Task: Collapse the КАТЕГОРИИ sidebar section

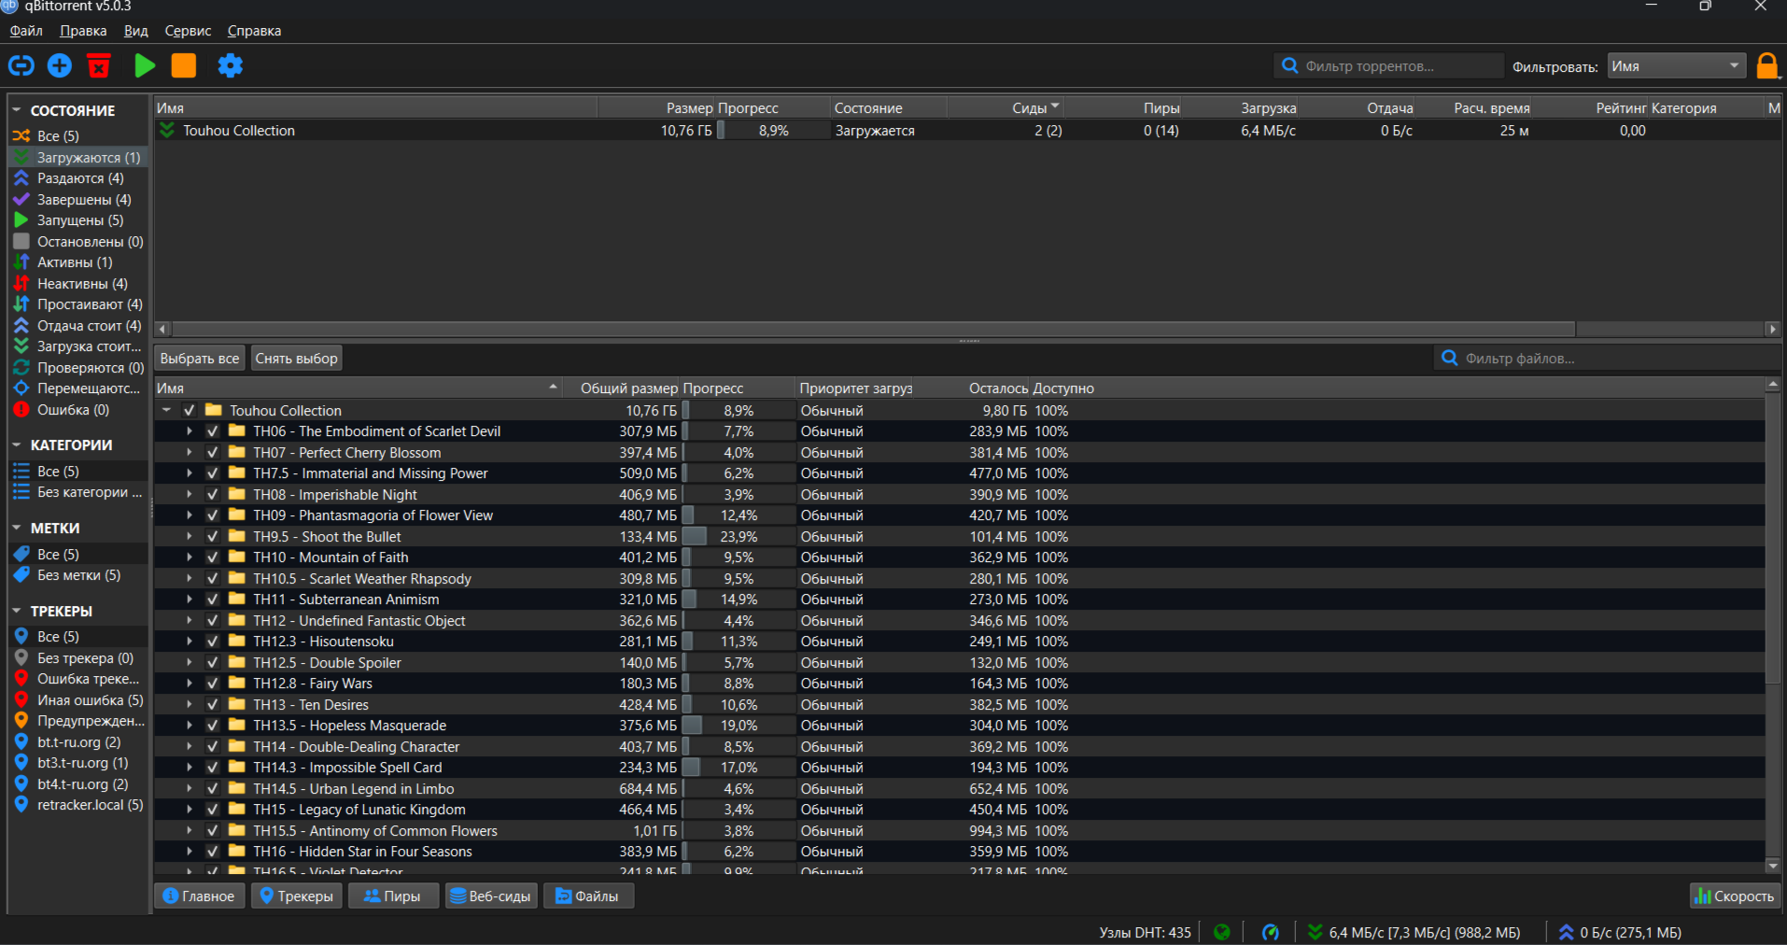Action: click(x=17, y=445)
